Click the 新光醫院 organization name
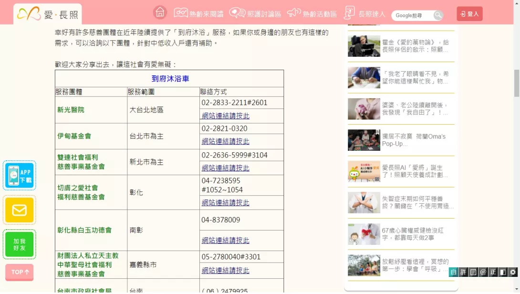The width and height of the screenshot is (520, 294). [x=71, y=110]
